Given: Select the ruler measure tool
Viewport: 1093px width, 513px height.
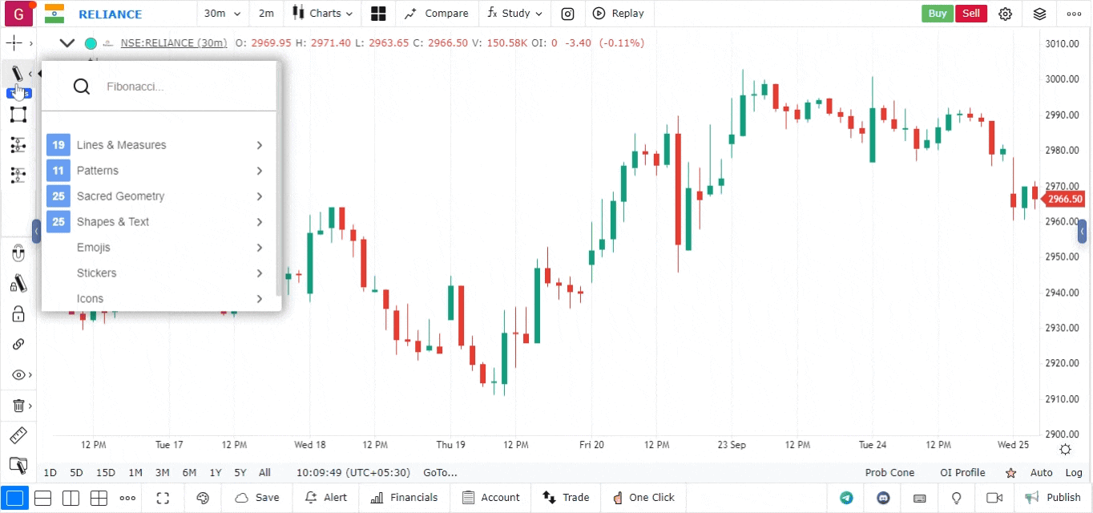Looking at the screenshot, I should click(18, 436).
